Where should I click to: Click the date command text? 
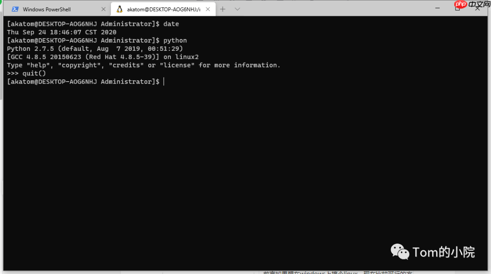(x=171, y=24)
